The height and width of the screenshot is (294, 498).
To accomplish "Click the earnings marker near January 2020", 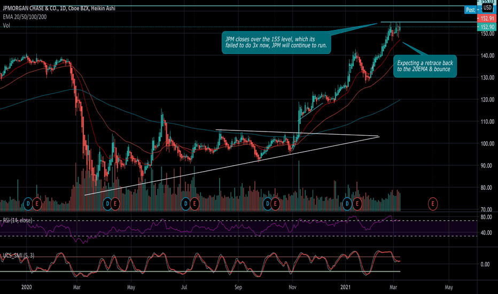I will (x=37, y=204).
